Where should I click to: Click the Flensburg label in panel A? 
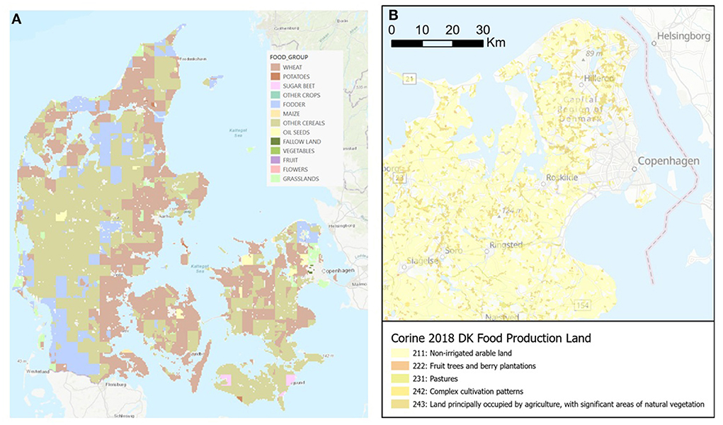tap(116, 384)
